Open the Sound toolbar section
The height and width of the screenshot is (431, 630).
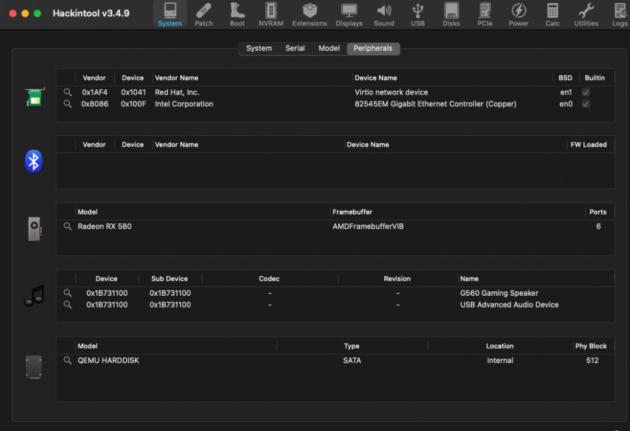point(384,14)
